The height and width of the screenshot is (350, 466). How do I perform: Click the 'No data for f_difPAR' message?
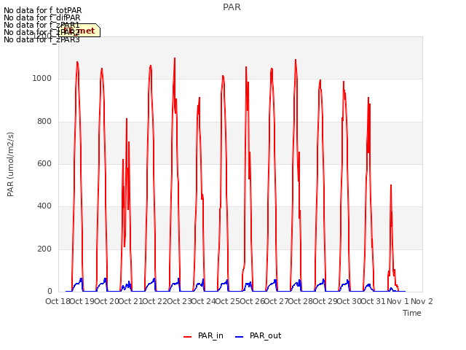[42, 17]
